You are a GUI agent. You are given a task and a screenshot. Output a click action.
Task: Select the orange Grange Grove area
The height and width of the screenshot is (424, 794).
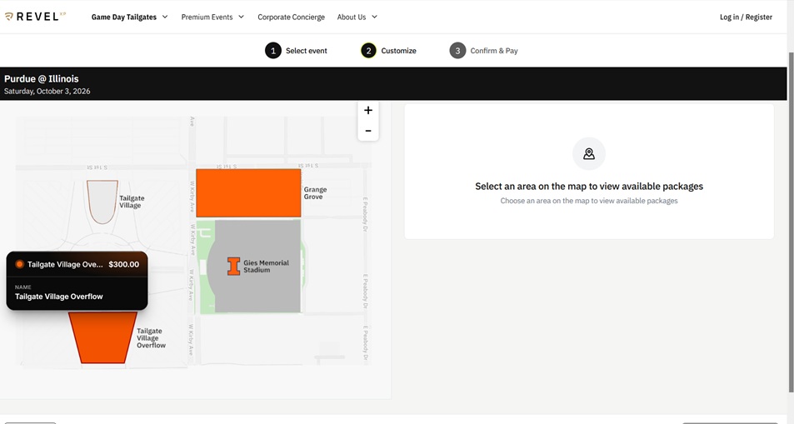(x=248, y=193)
